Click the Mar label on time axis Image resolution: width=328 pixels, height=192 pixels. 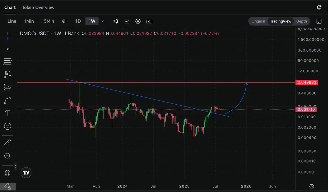[x=70, y=186]
